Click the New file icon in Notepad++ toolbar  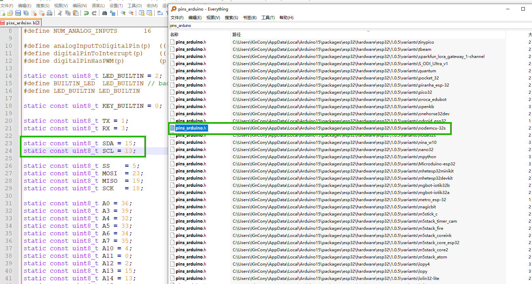pyautogui.click(x=3, y=13)
